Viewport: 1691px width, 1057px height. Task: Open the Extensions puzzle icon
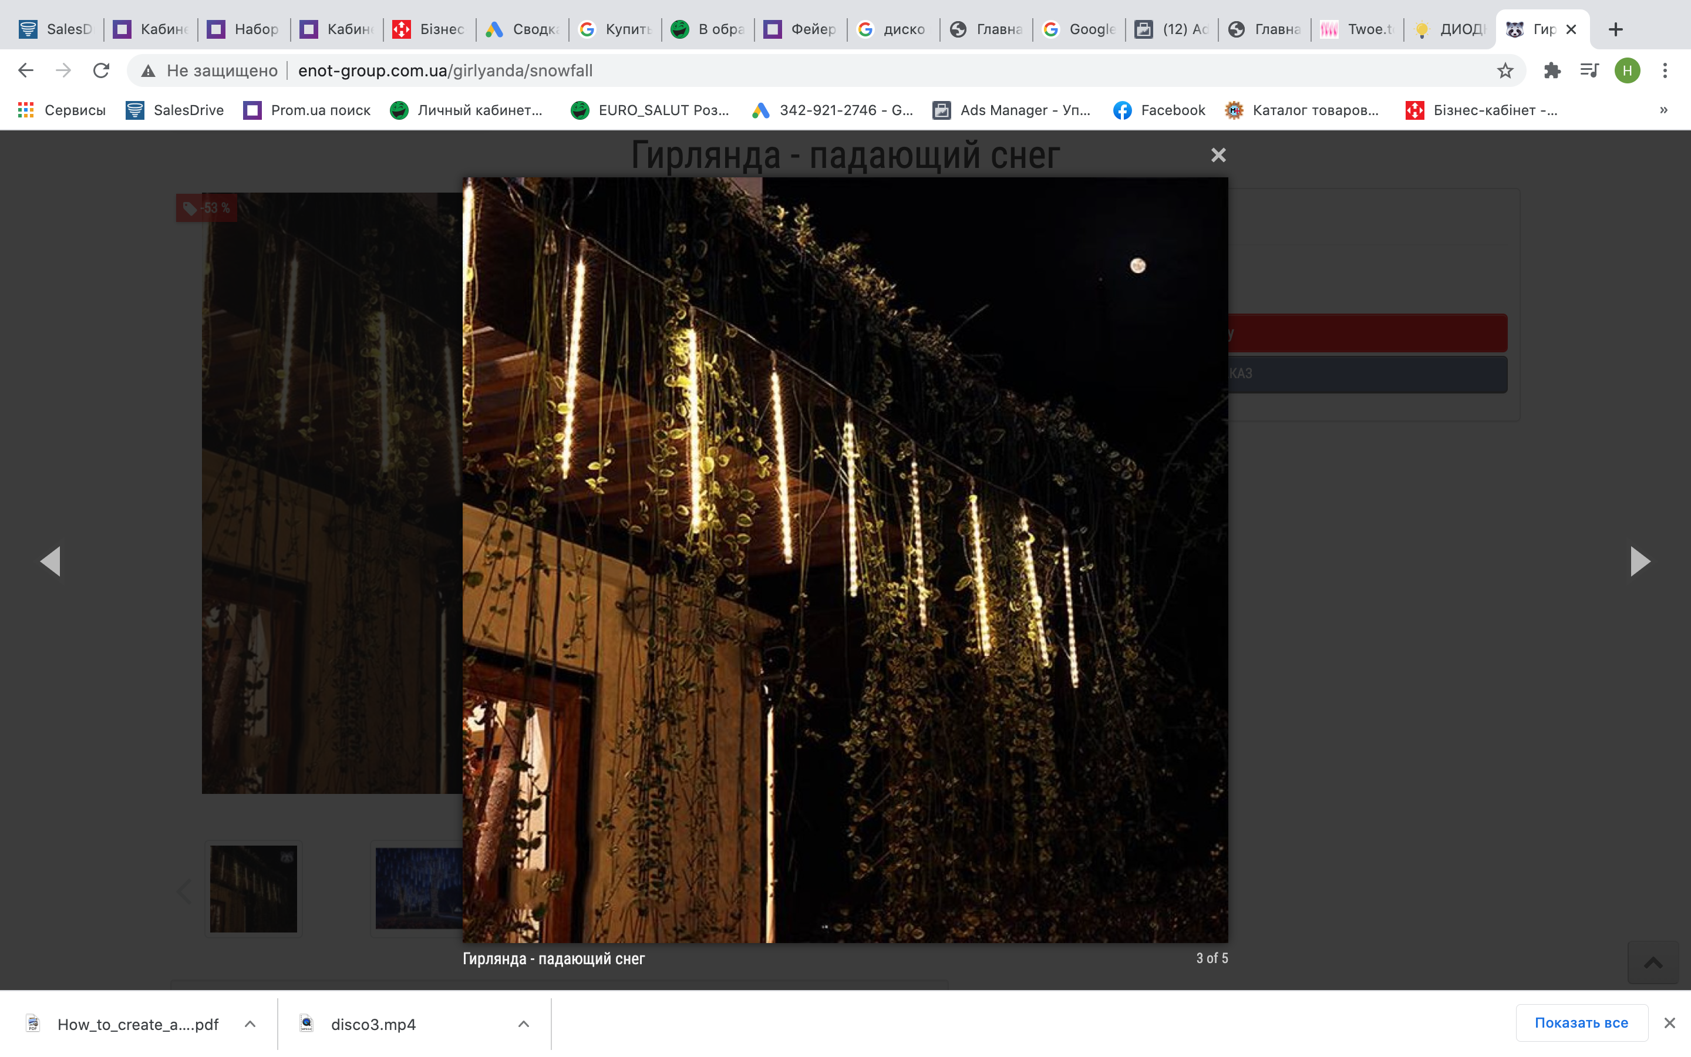1552,70
